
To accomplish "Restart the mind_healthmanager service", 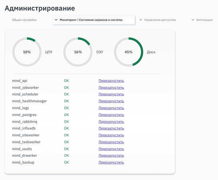I will click(111, 101).
